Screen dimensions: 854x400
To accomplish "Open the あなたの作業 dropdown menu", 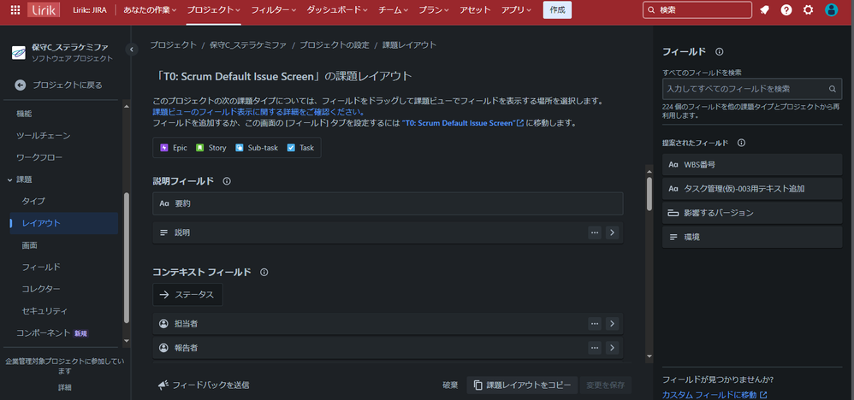I will 150,9.
